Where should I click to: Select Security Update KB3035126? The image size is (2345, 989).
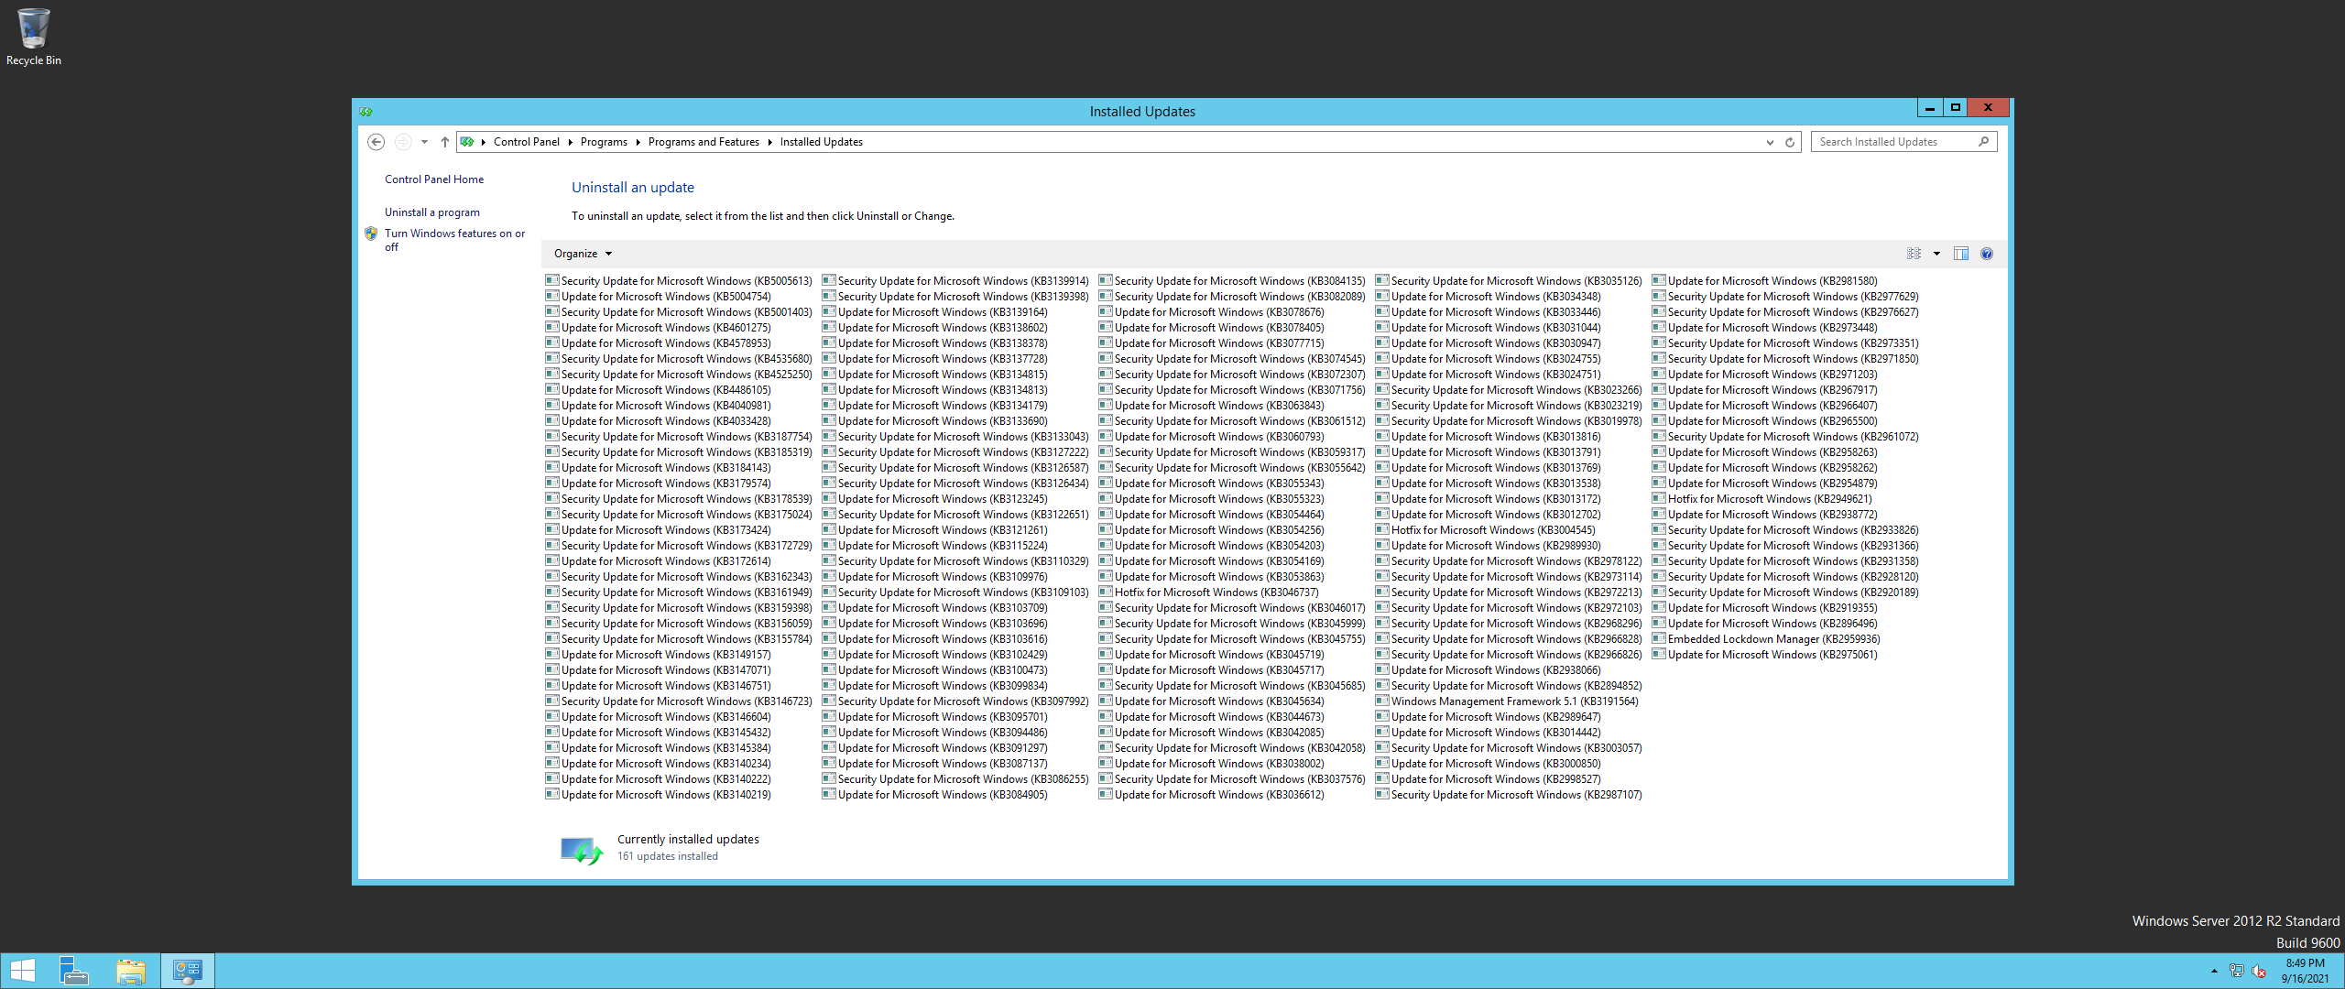[1509, 281]
